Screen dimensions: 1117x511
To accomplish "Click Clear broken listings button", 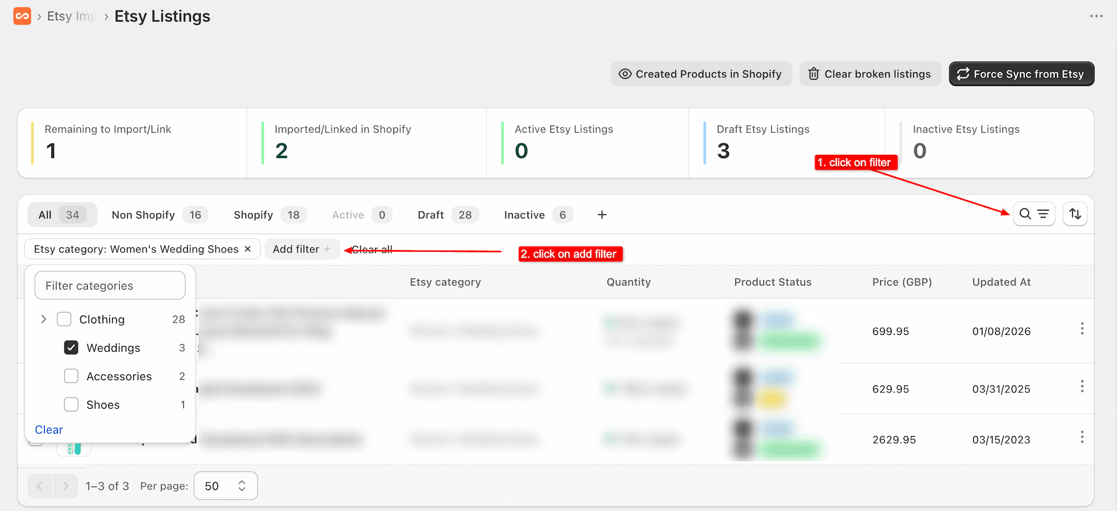I will point(870,74).
